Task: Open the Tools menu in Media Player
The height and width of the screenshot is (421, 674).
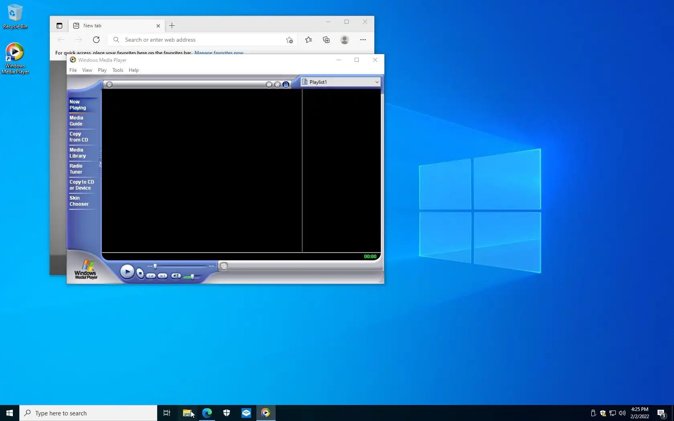Action: click(118, 70)
